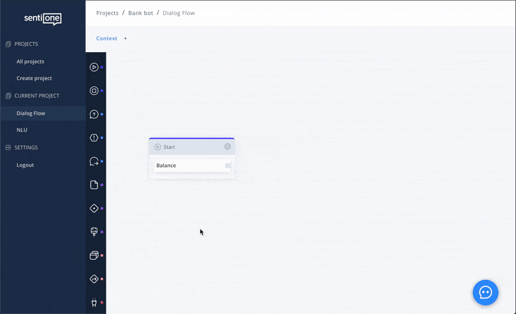Select the stop-square End block icon
The image size is (516, 314).
click(x=94, y=91)
